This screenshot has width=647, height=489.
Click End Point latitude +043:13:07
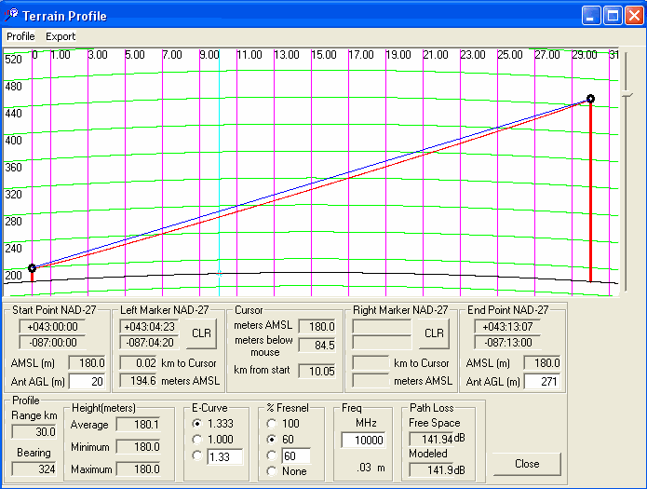coord(507,327)
